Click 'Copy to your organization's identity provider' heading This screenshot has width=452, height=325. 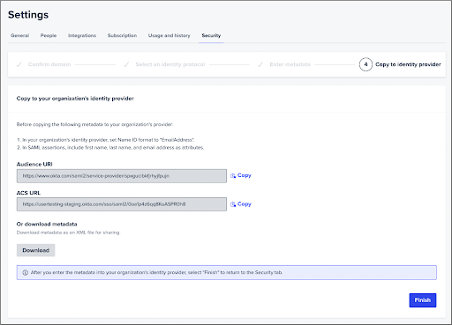tap(75, 99)
